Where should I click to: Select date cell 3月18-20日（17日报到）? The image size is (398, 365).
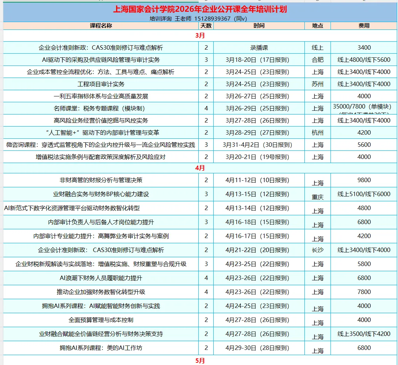pos(259,60)
